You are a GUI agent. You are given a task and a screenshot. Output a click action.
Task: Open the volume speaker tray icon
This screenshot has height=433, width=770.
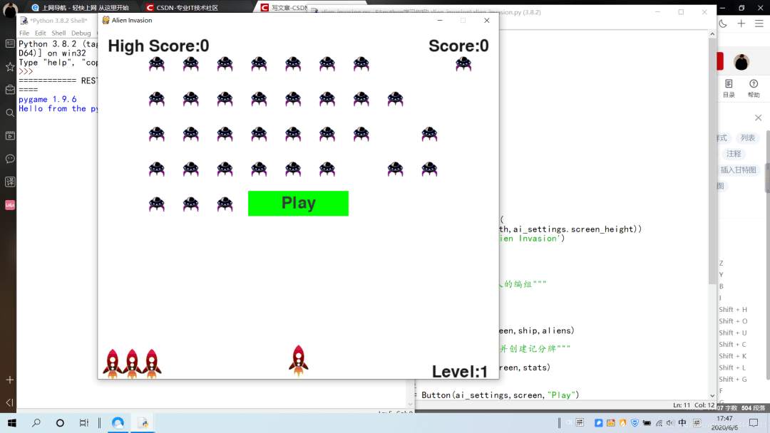point(670,423)
